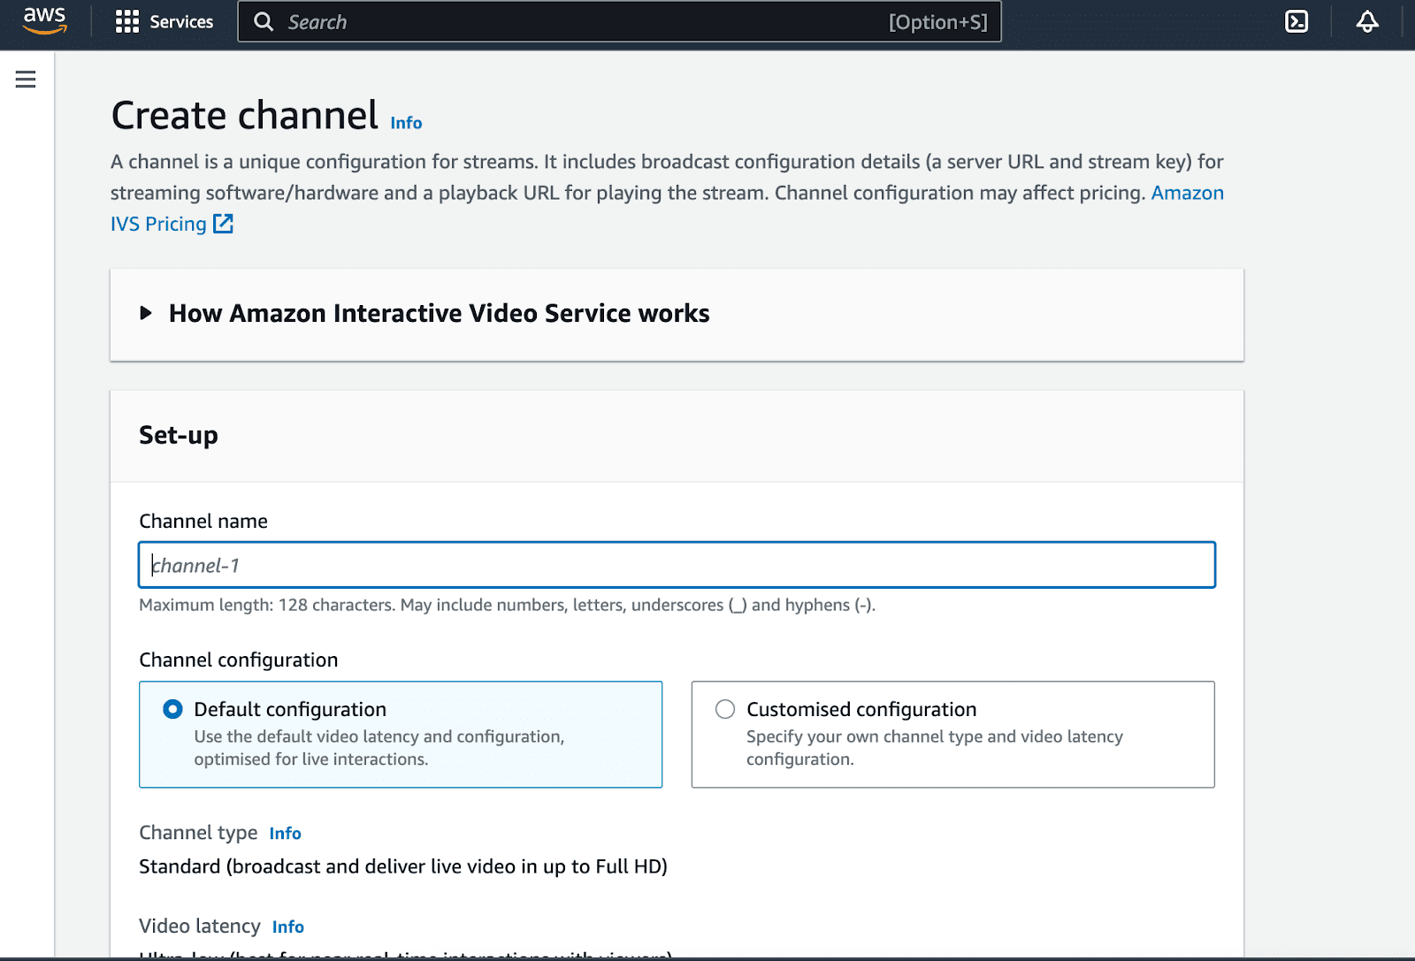The width and height of the screenshot is (1415, 961).
Task: Select Default configuration radio button
Action: [172, 709]
